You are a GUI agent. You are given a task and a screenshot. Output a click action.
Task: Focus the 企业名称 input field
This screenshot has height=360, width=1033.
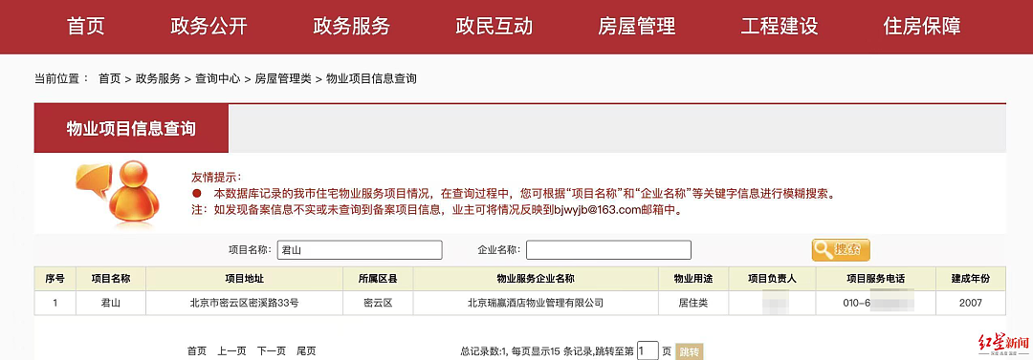pyautogui.click(x=608, y=250)
